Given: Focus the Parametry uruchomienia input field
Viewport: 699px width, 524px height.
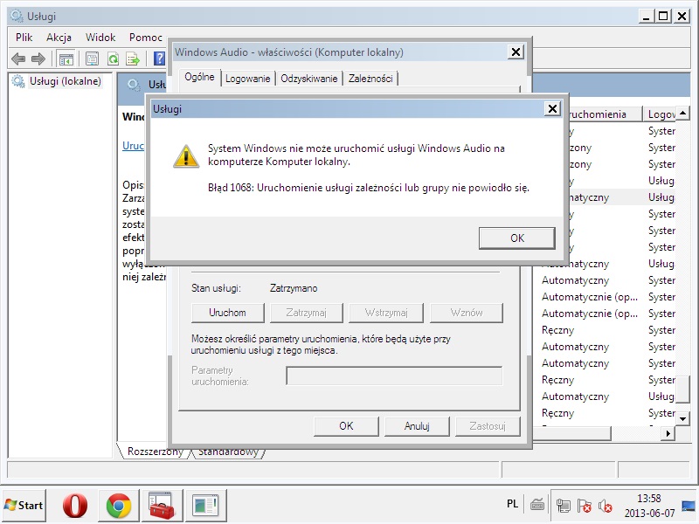Looking at the screenshot, I should [x=394, y=376].
